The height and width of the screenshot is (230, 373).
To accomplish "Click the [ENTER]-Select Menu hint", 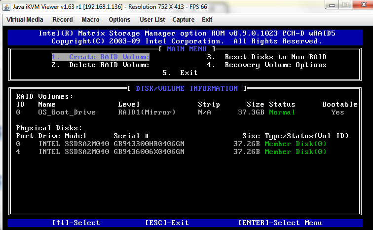I will click(280, 223).
